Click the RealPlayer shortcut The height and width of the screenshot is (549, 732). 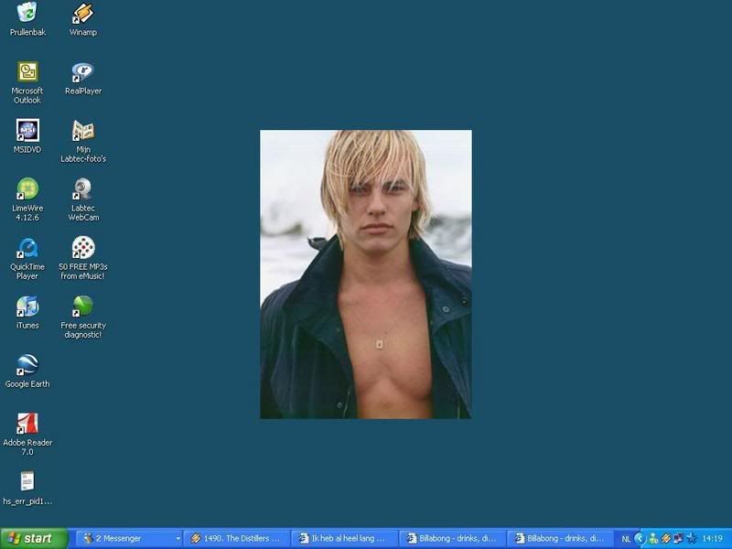pyautogui.click(x=83, y=72)
